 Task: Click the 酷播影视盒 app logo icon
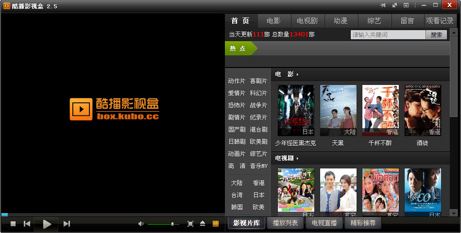tap(6, 6)
